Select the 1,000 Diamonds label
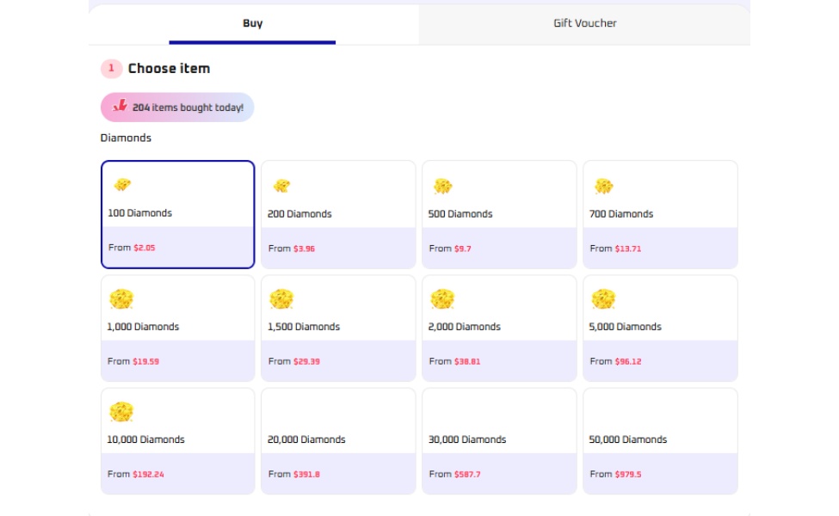Image resolution: width=839 pixels, height=516 pixels. 143,327
